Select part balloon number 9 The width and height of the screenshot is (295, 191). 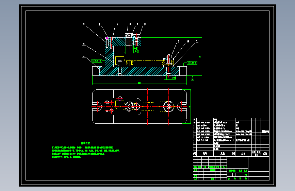179,41
